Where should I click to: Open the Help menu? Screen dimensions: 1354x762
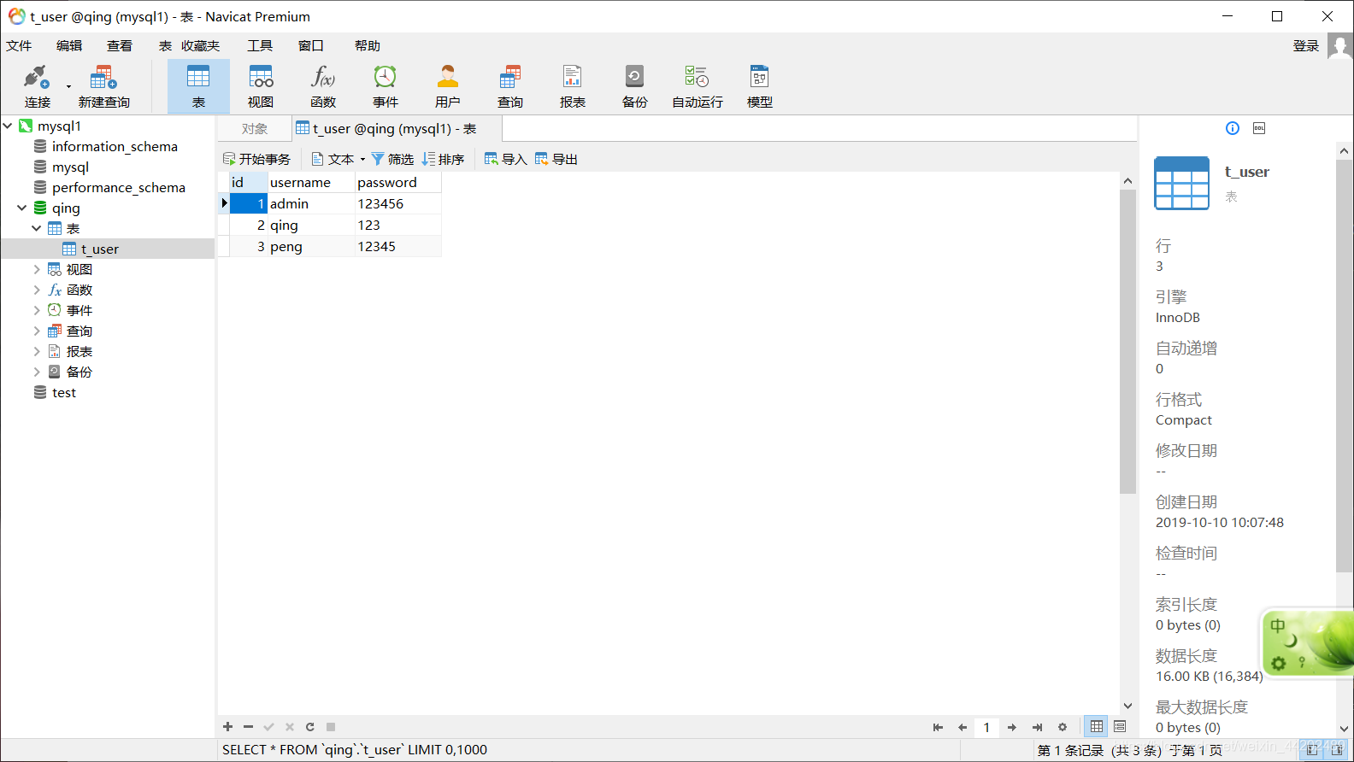368,46
